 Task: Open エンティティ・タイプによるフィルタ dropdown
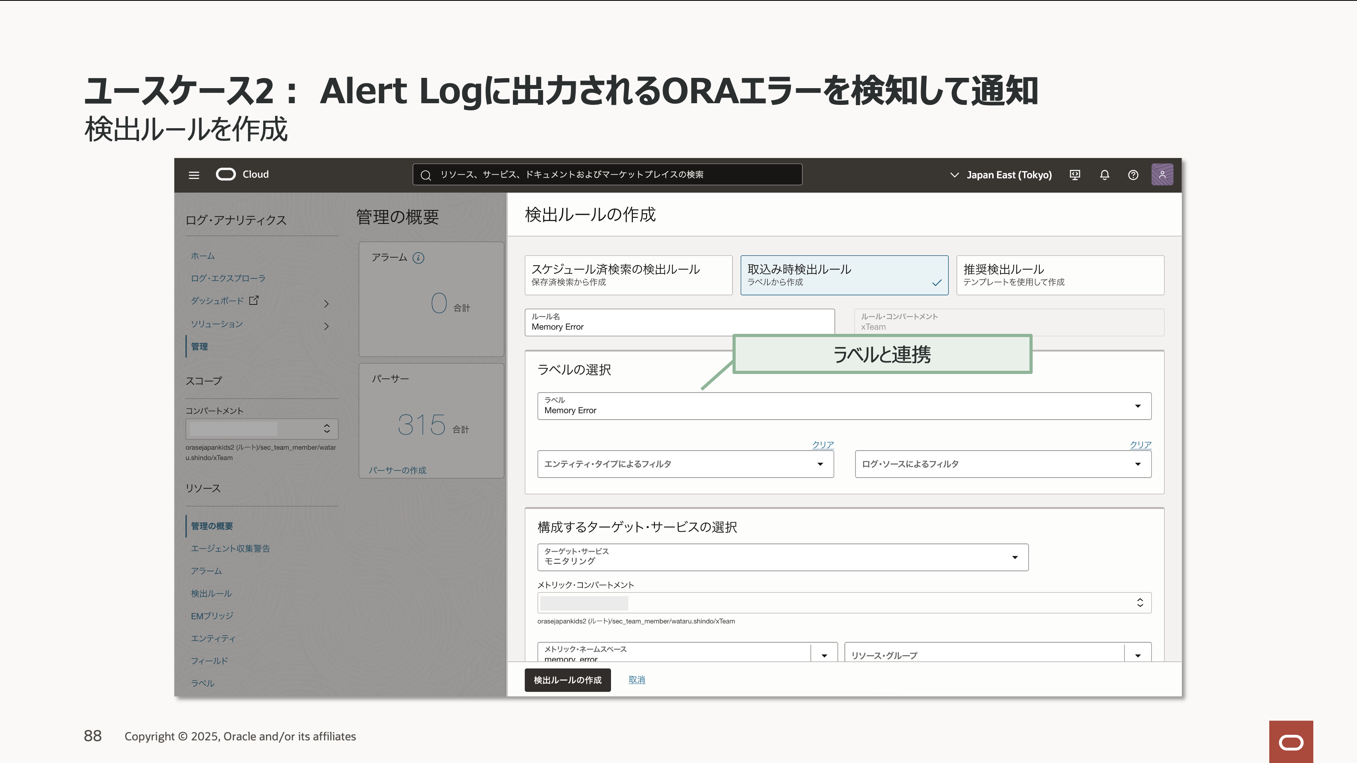685,464
